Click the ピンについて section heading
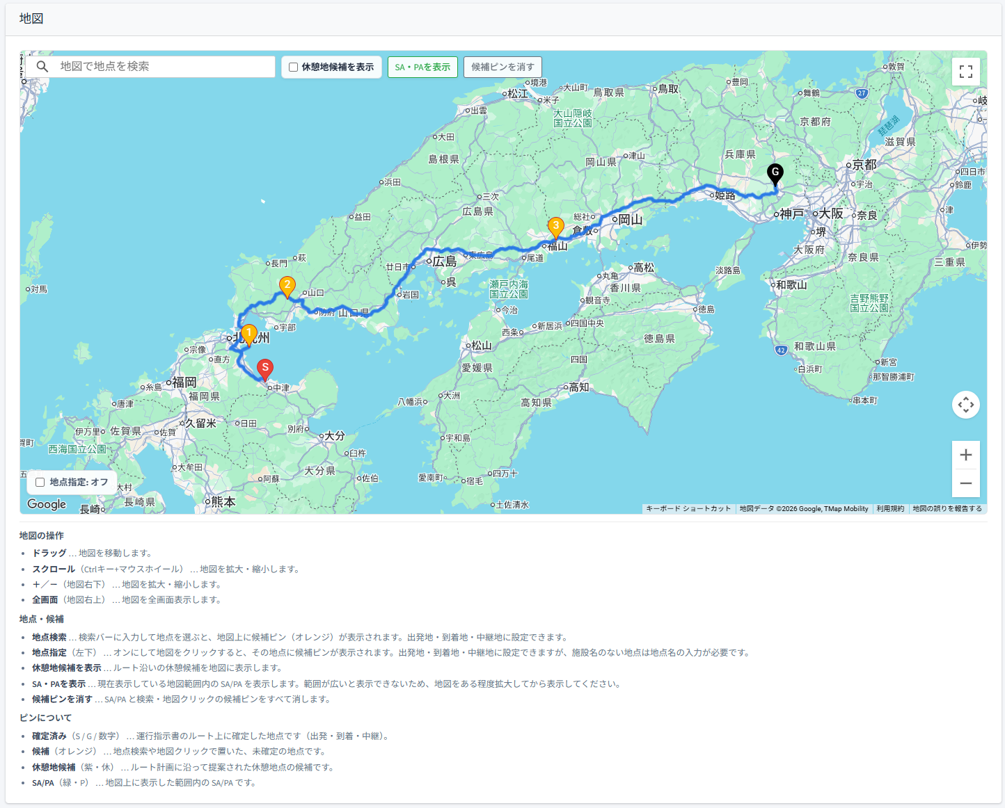 pyautogui.click(x=46, y=718)
